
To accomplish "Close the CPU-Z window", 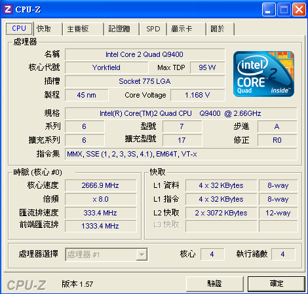I will click(299, 10).
